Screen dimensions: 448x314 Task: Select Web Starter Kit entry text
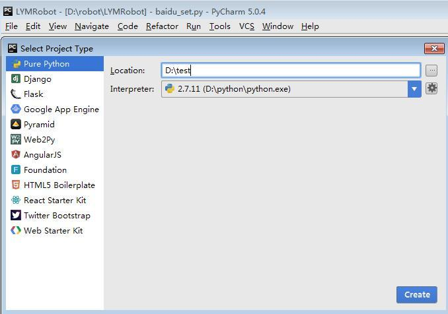tap(54, 230)
